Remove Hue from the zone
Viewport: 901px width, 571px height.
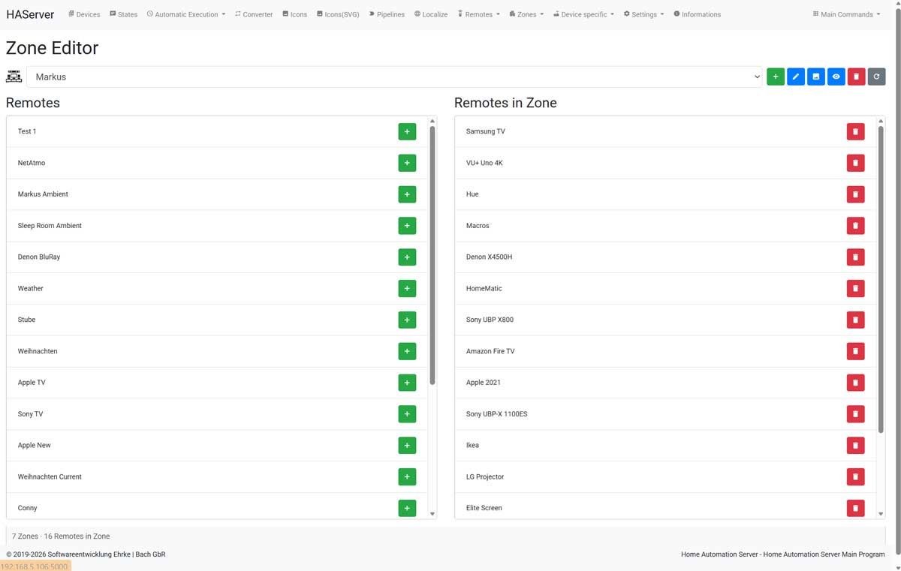[855, 194]
